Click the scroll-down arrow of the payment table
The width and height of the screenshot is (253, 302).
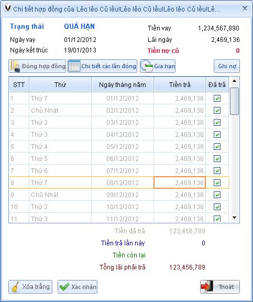[x=234, y=218]
